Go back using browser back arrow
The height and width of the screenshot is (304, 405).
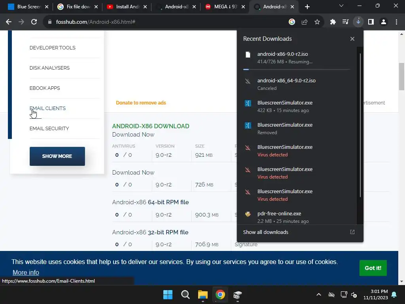[x=9, y=22]
